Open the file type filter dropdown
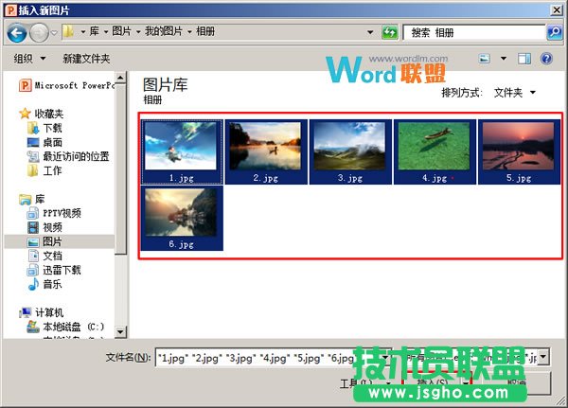Viewport: 568px width, 408px height. [543, 357]
